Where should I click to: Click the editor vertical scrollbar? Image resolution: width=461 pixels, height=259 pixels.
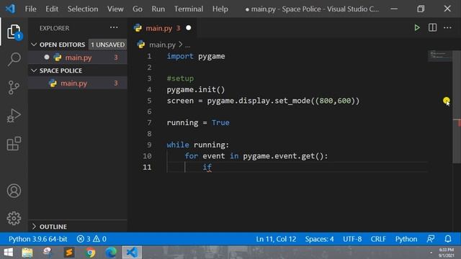coord(457,106)
